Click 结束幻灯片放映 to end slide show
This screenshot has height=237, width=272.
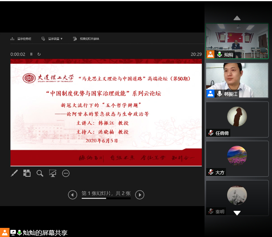tap(86, 39)
